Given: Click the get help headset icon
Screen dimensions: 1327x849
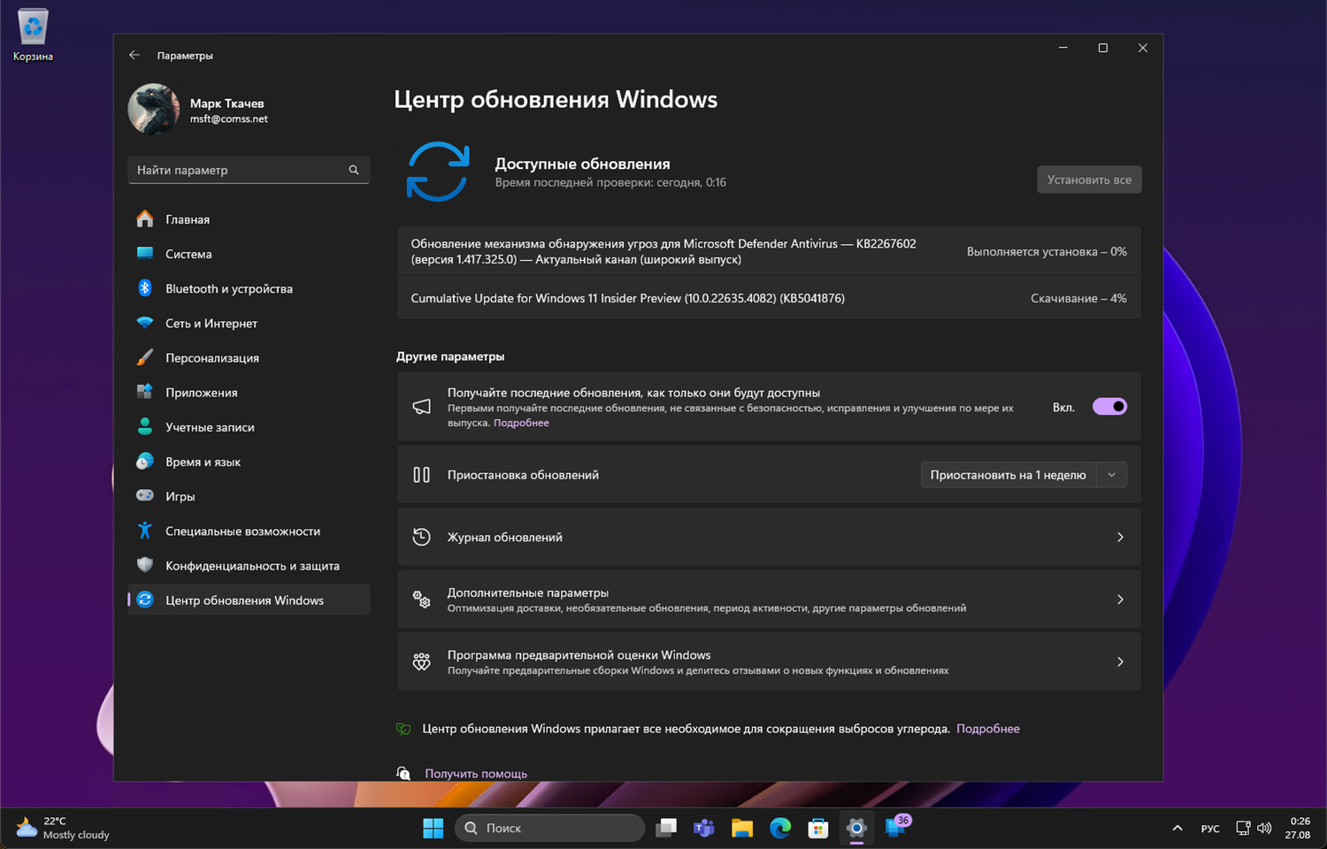Looking at the screenshot, I should point(403,774).
